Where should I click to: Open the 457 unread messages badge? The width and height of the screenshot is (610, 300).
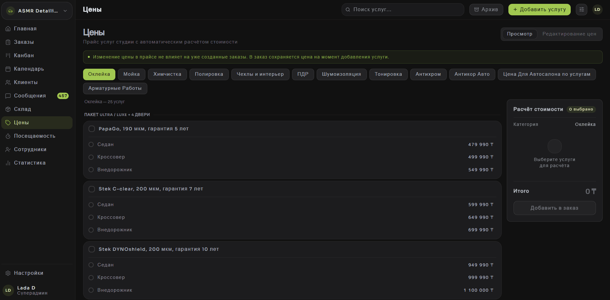[63, 96]
